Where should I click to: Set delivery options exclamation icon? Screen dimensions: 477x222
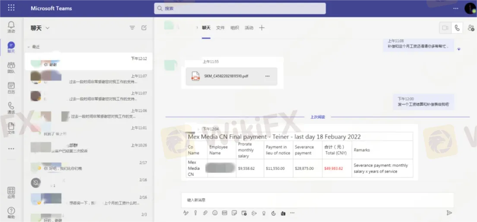click(x=195, y=213)
